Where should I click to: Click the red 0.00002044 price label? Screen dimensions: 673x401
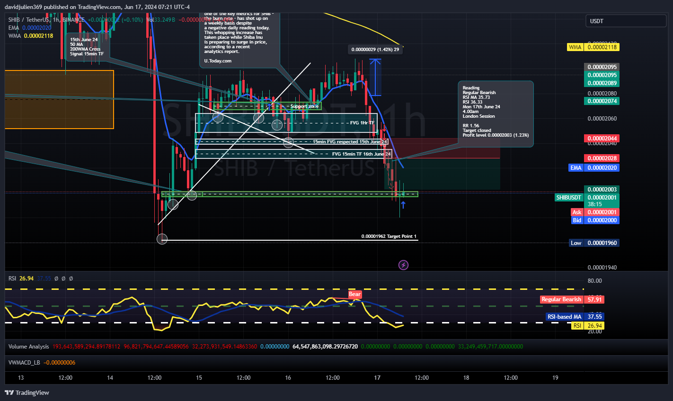(602, 139)
